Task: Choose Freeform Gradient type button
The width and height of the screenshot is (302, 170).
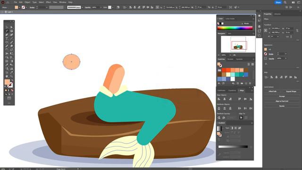Action: pos(240,128)
